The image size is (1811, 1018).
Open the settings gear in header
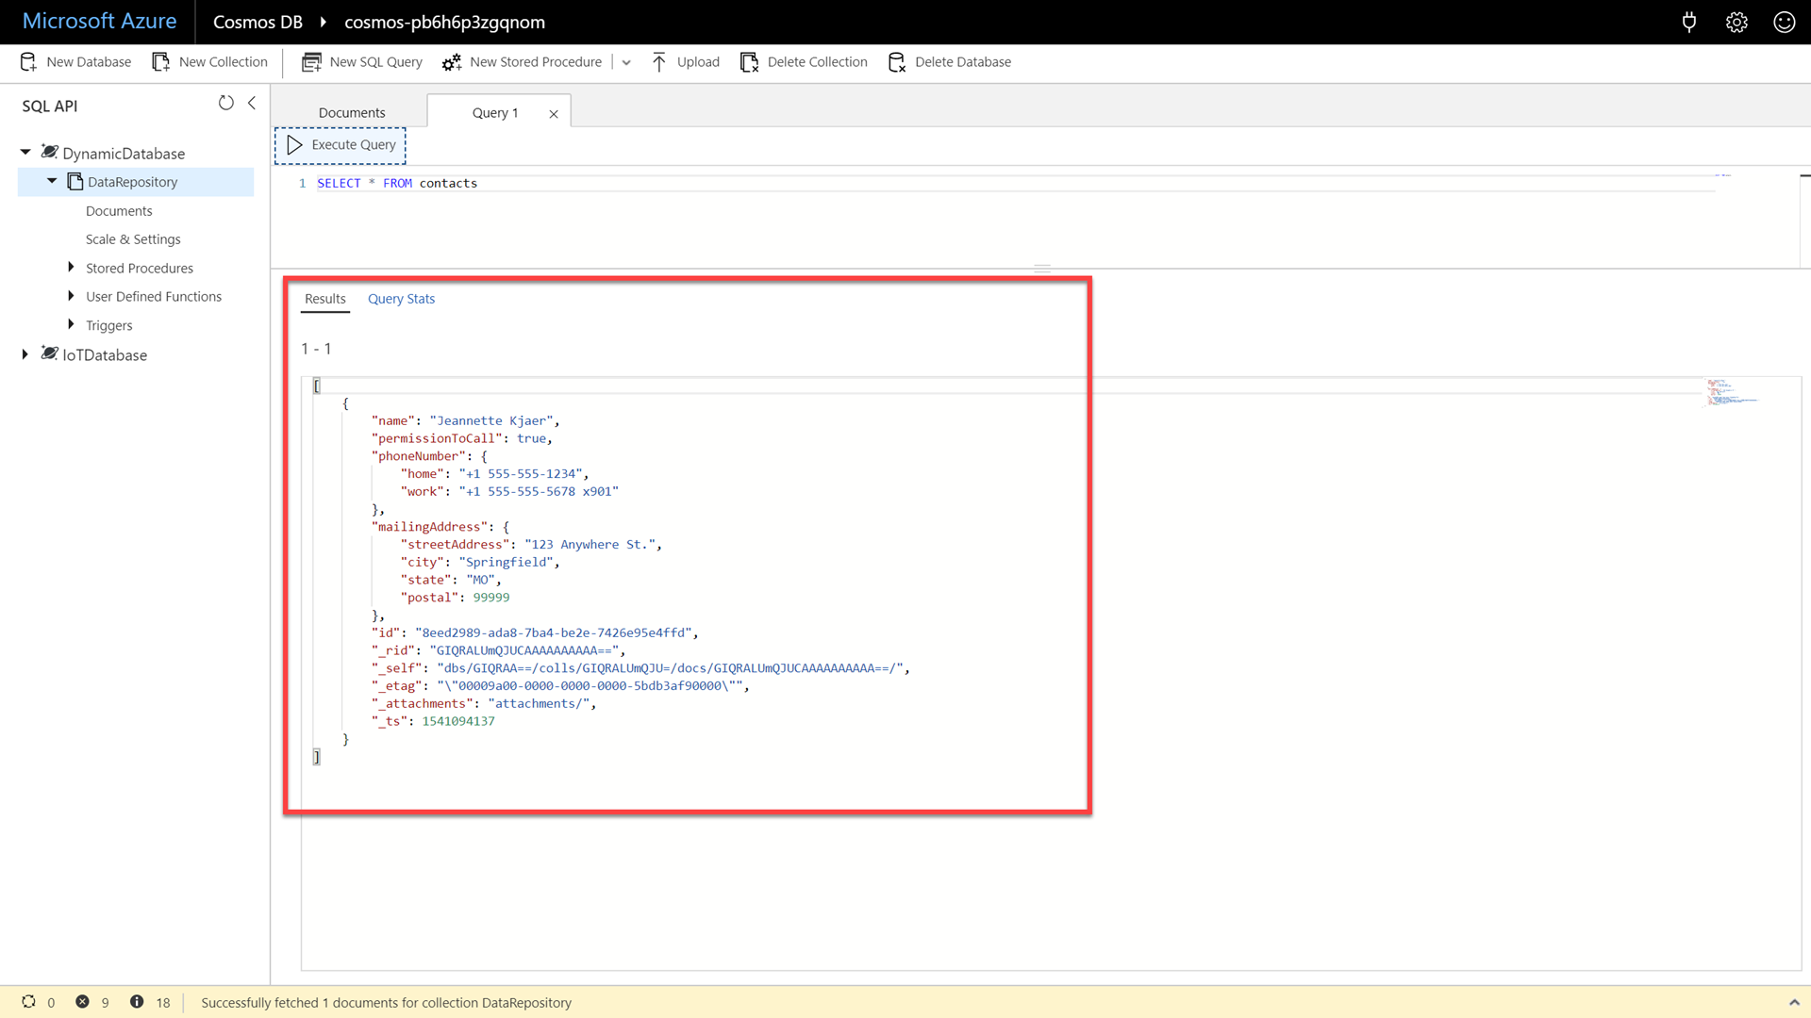pos(1736,22)
